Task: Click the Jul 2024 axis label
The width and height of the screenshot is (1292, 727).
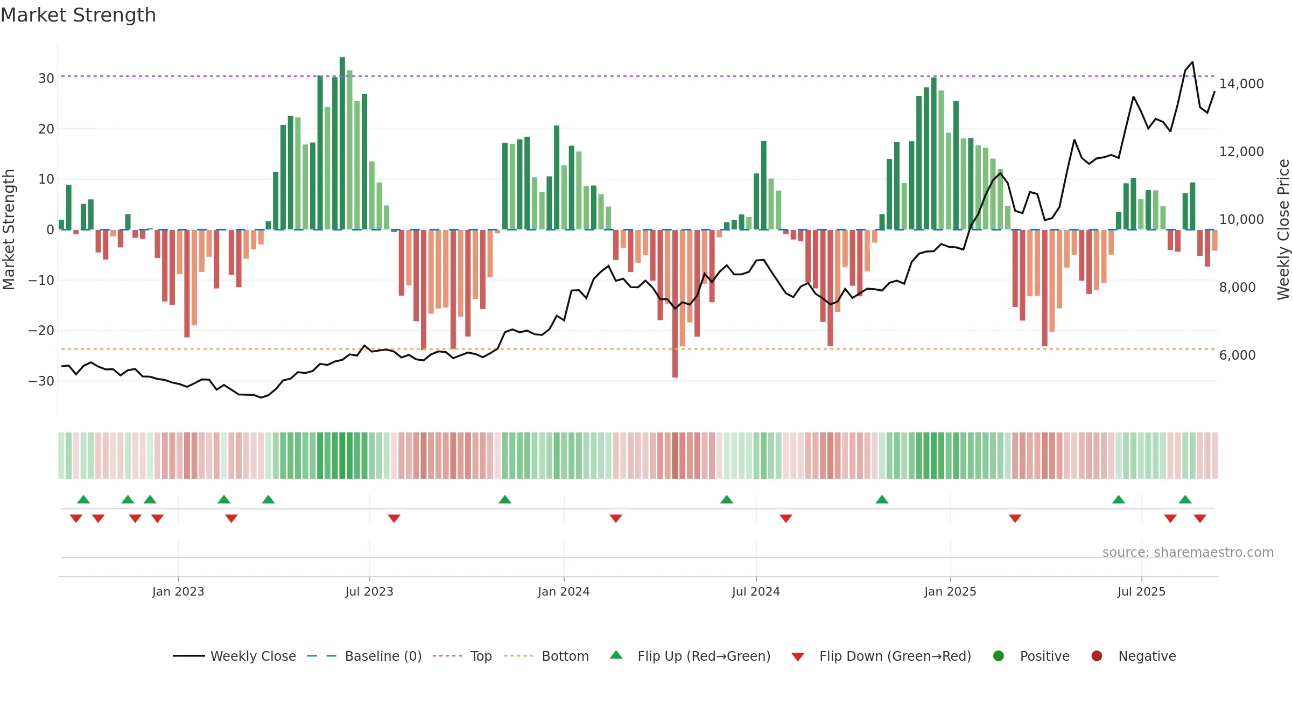Action: click(x=756, y=591)
